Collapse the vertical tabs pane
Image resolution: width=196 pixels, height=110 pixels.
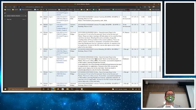[x=25, y=13]
